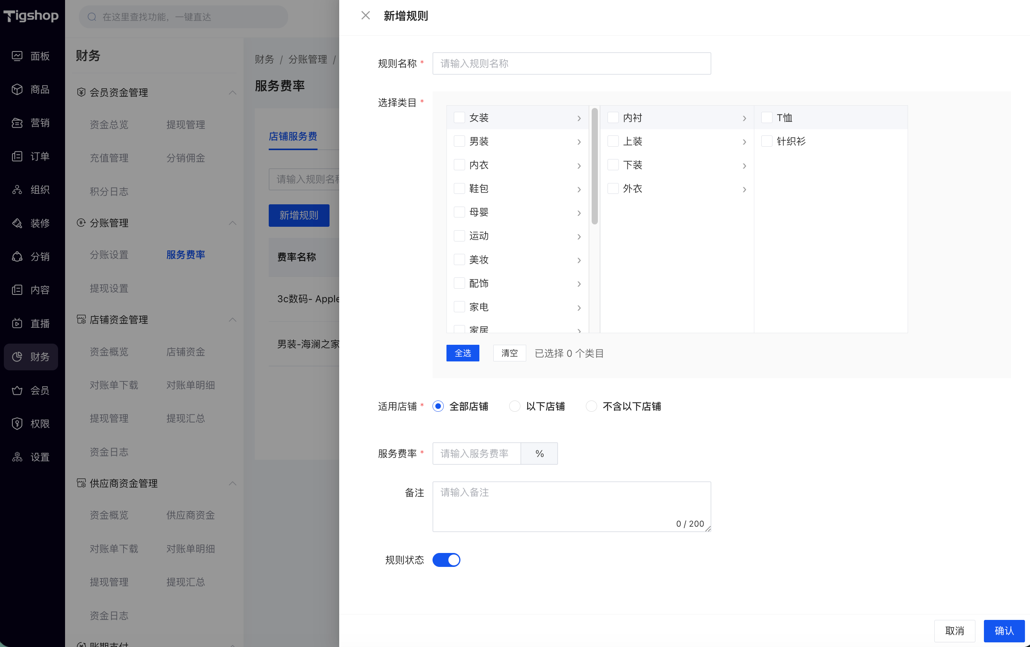The width and height of the screenshot is (1030, 647).
Task: Click the 全选 select-all button
Action: coord(463,353)
